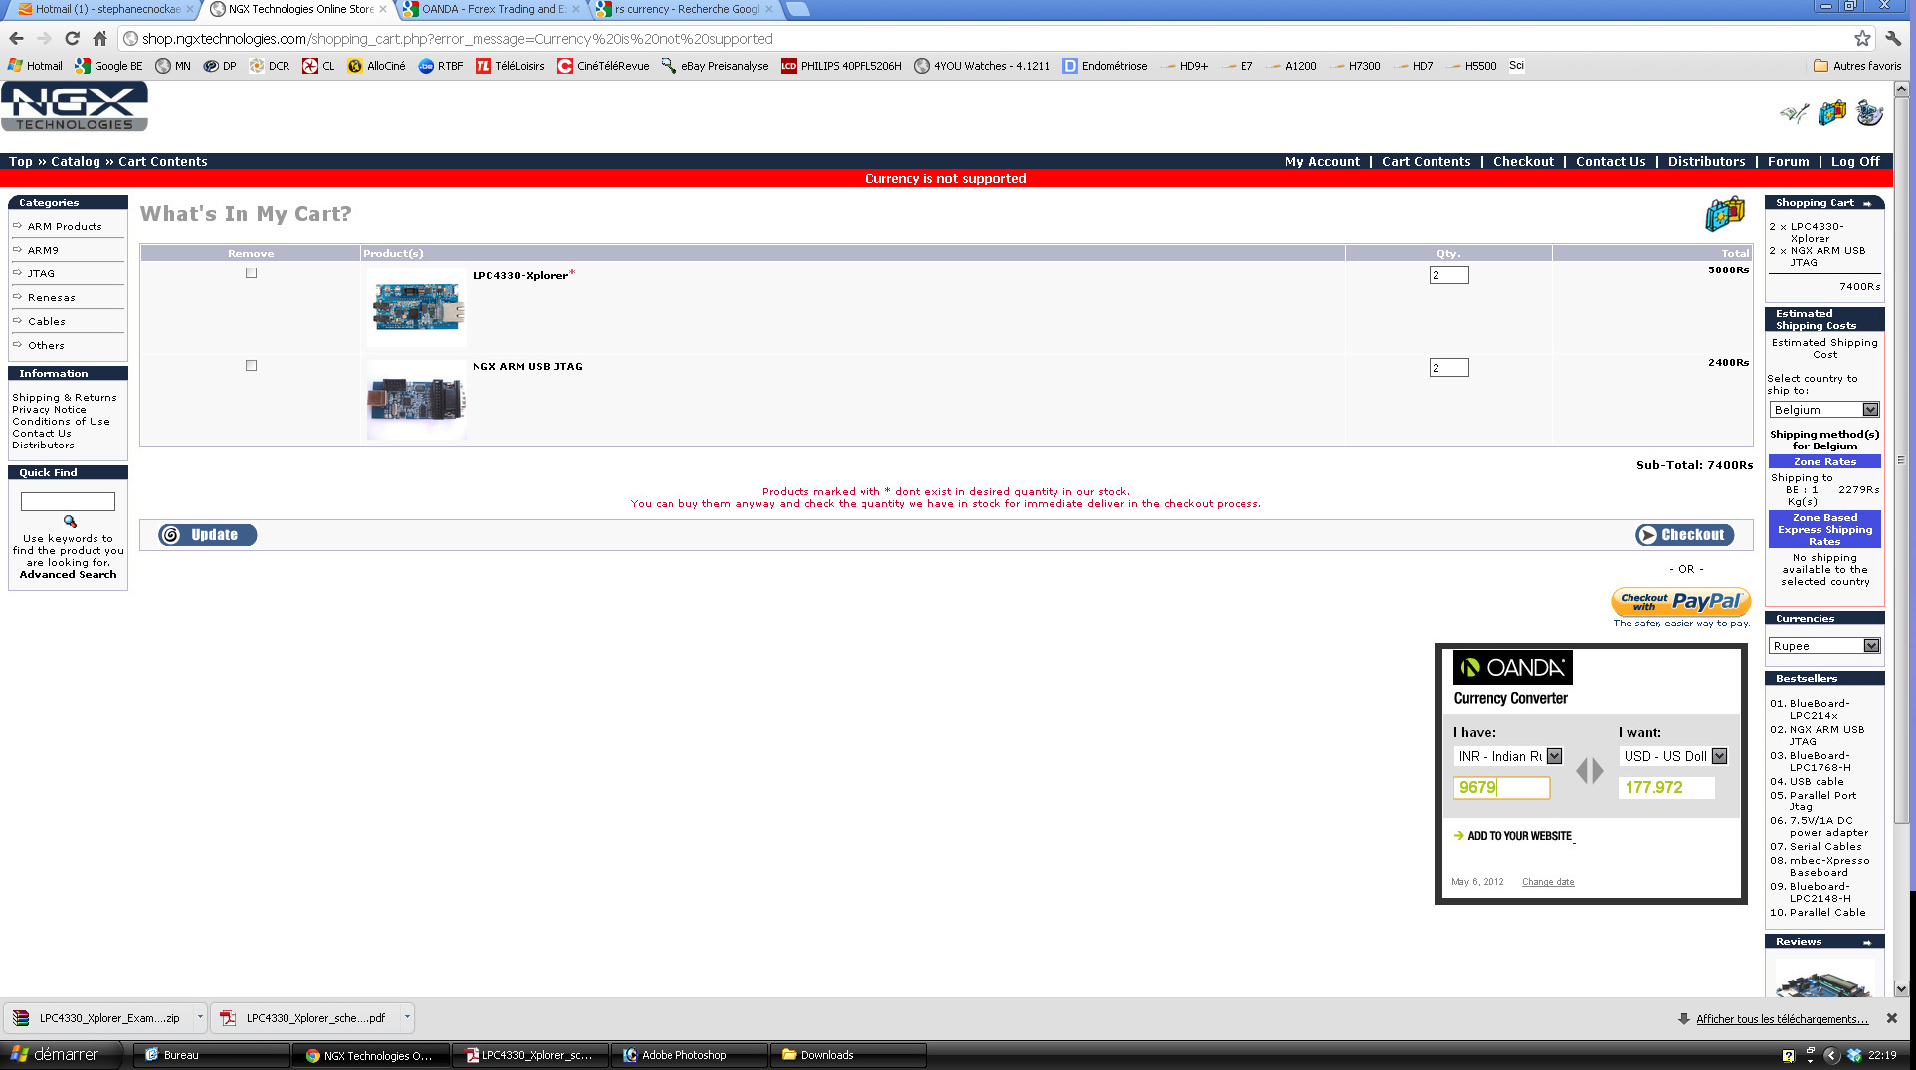Viewport: 1916px width, 1070px height.
Task: Click the Quick Find search magnifier icon
Action: [70, 521]
